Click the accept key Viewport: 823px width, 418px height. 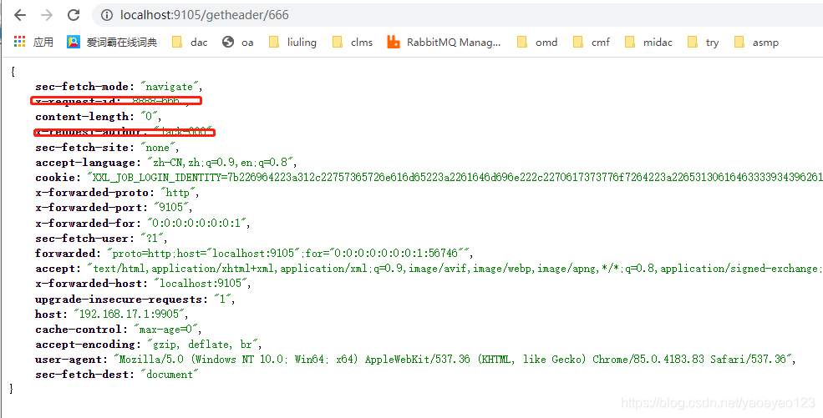58,269
